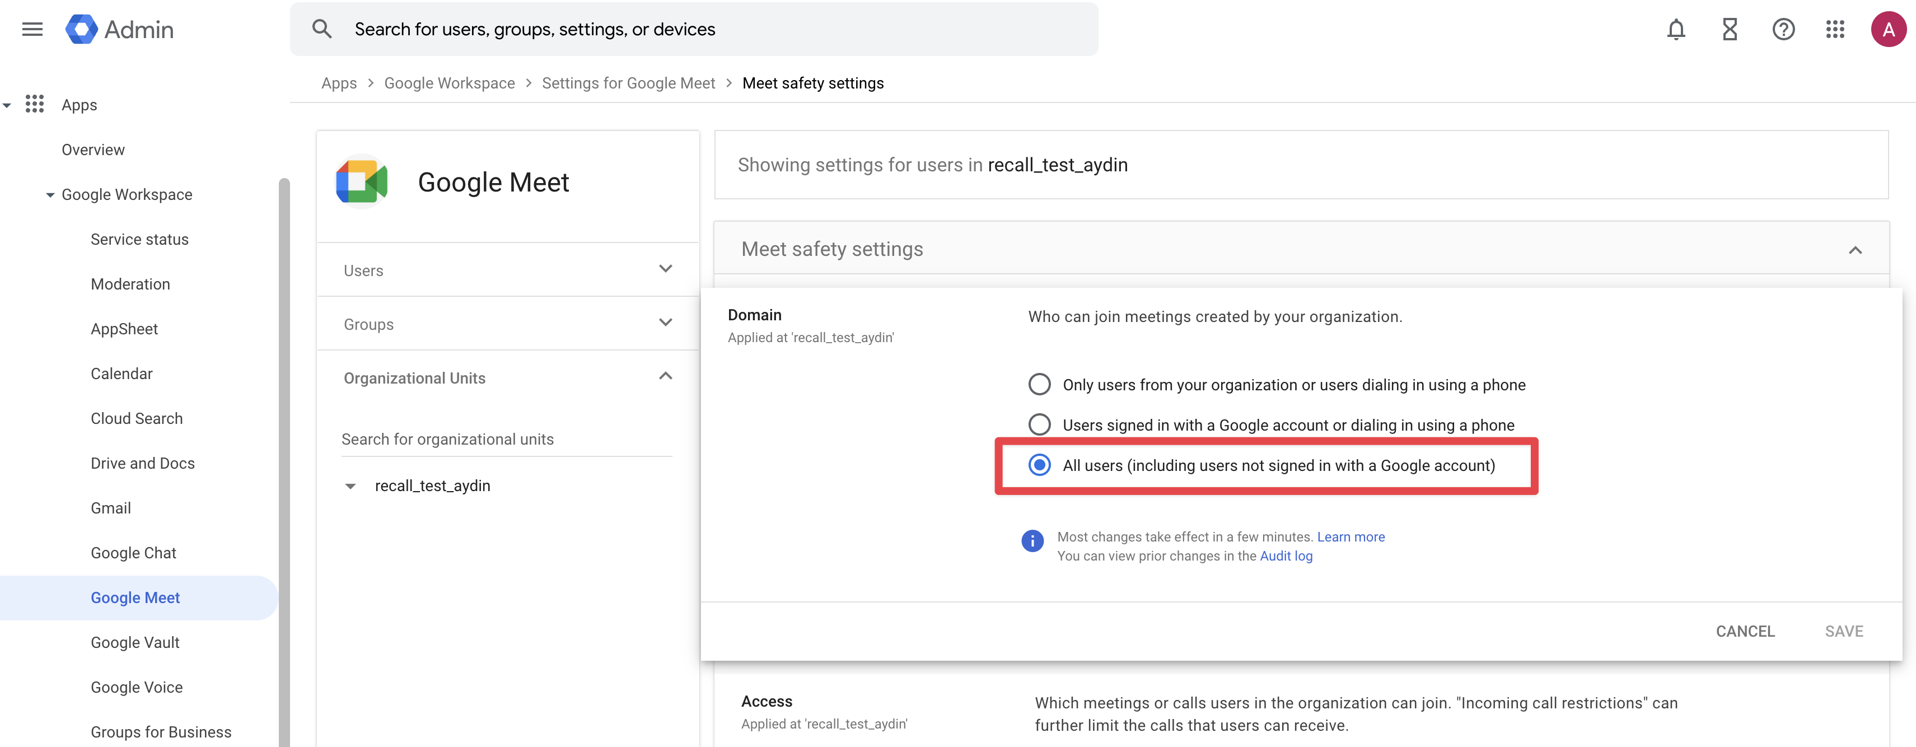
Task: Collapse the recall_test_aydin org unit arrow
Action: 351,487
